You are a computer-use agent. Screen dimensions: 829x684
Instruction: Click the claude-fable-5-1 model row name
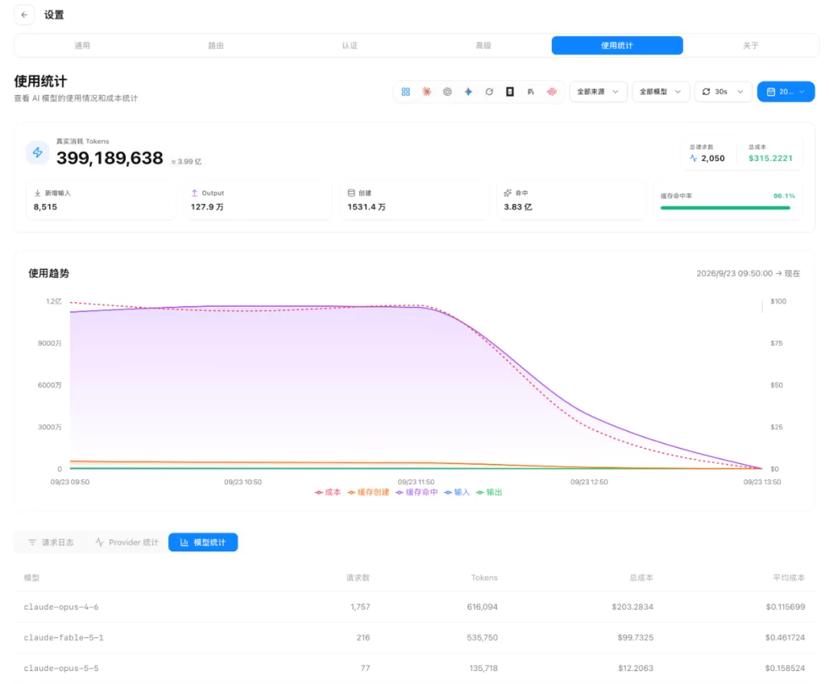pyautogui.click(x=64, y=637)
